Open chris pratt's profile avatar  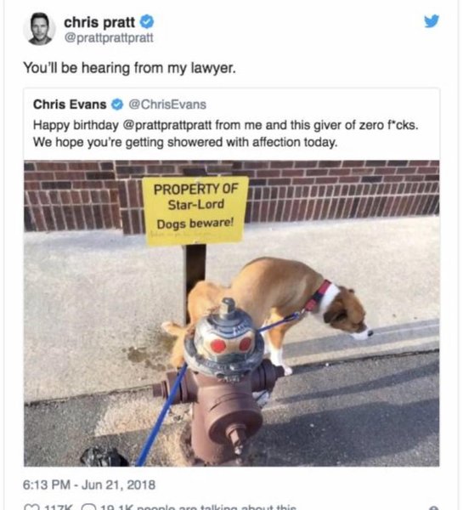pyautogui.click(x=40, y=29)
